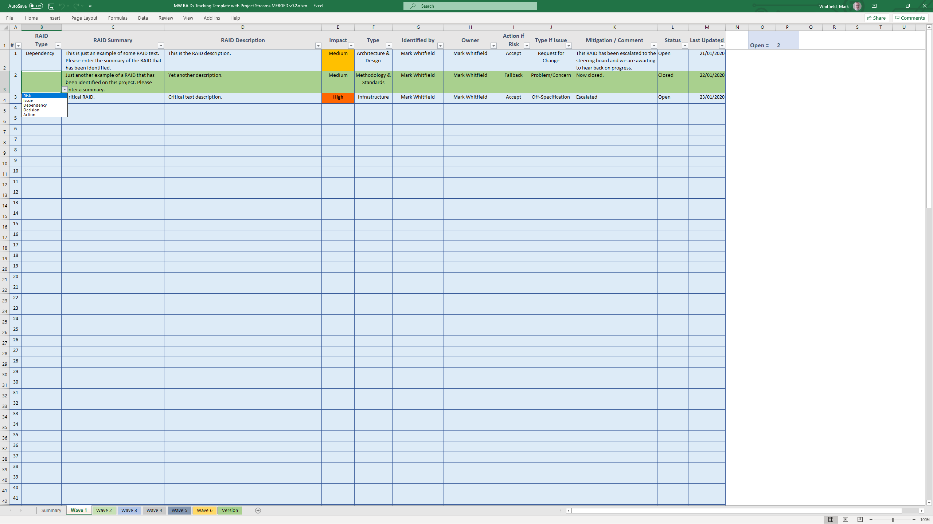Open the Data ribbon tab
This screenshot has width=933, height=524.
pos(143,18)
